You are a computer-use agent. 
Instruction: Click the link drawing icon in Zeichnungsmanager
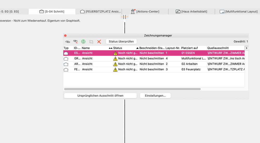(68, 42)
